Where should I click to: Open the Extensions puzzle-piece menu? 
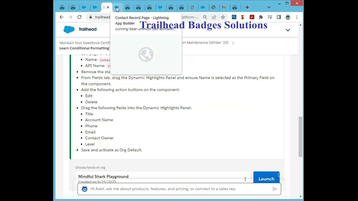[261, 17]
